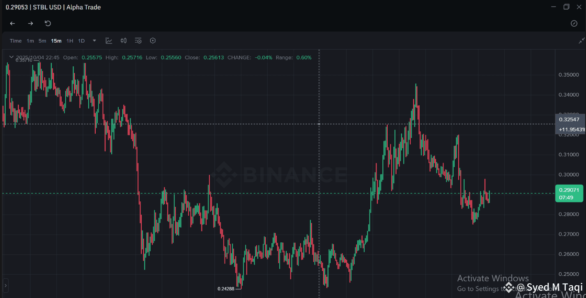Click the 0.35000 price axis label
586x298 pixels.
point(569,75)
